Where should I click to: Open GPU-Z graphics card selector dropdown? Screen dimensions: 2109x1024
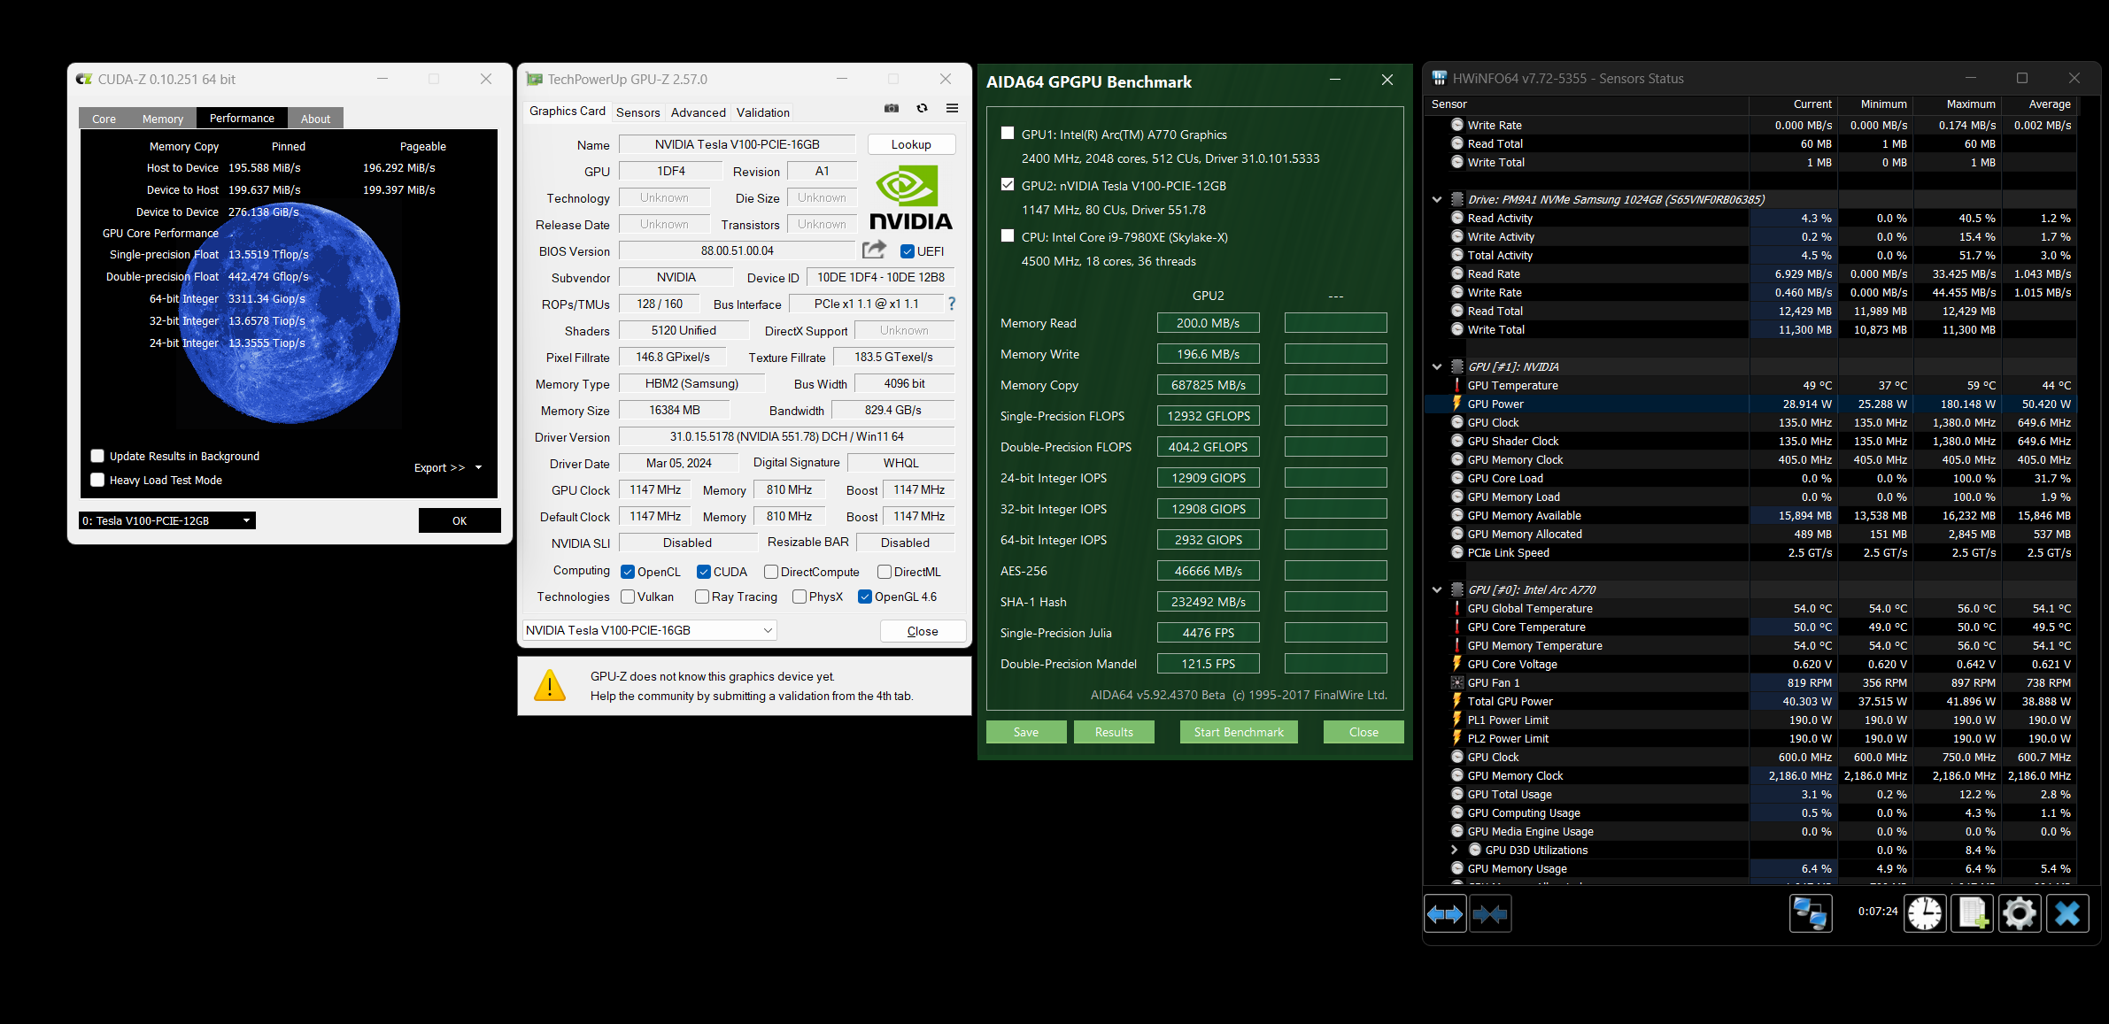[650, 630]
